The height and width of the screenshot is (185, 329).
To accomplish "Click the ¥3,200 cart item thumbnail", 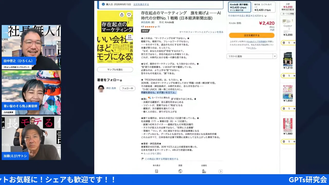I will pyautogui.click(x=288, y=26).
